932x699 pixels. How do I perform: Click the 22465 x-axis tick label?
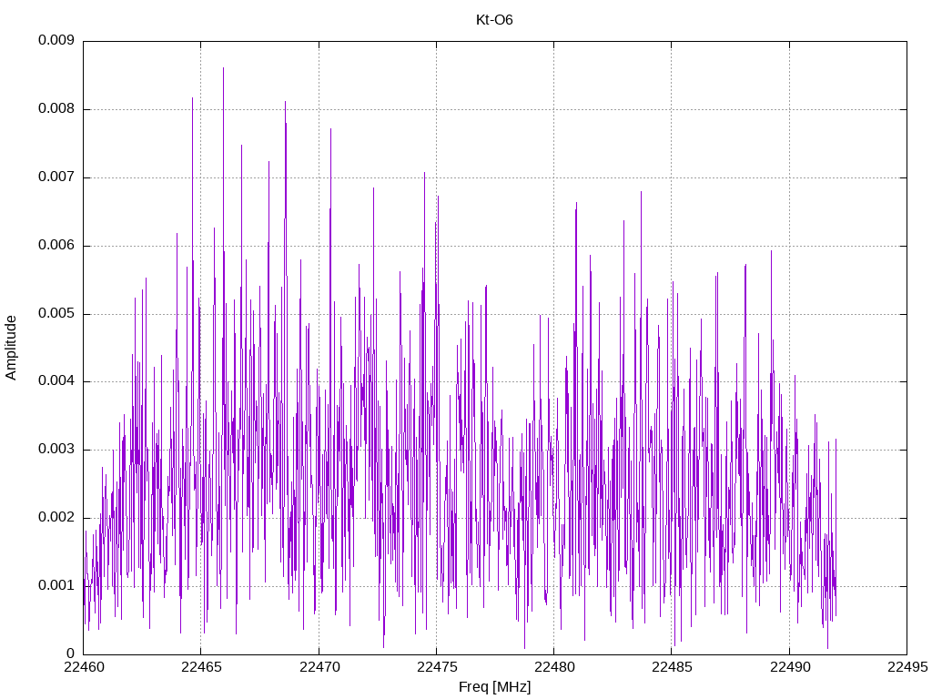click(x=201, y=667)
